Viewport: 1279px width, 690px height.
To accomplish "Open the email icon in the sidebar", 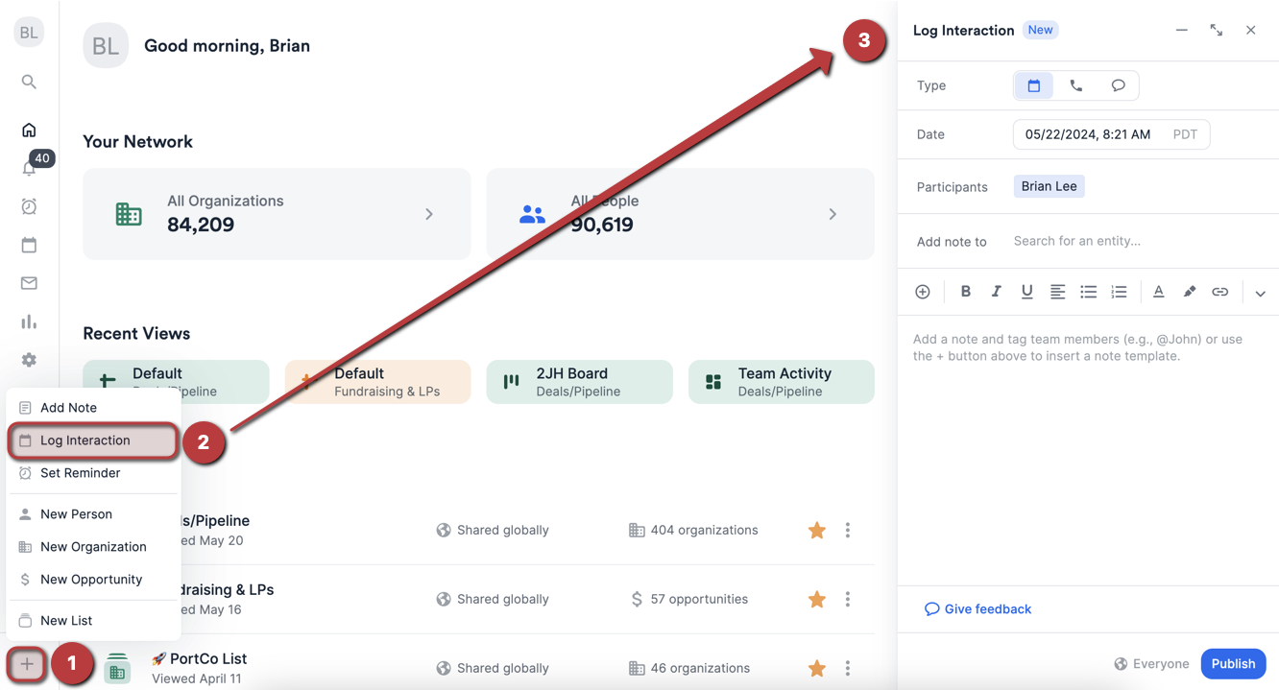I will [x=29, y=283].
